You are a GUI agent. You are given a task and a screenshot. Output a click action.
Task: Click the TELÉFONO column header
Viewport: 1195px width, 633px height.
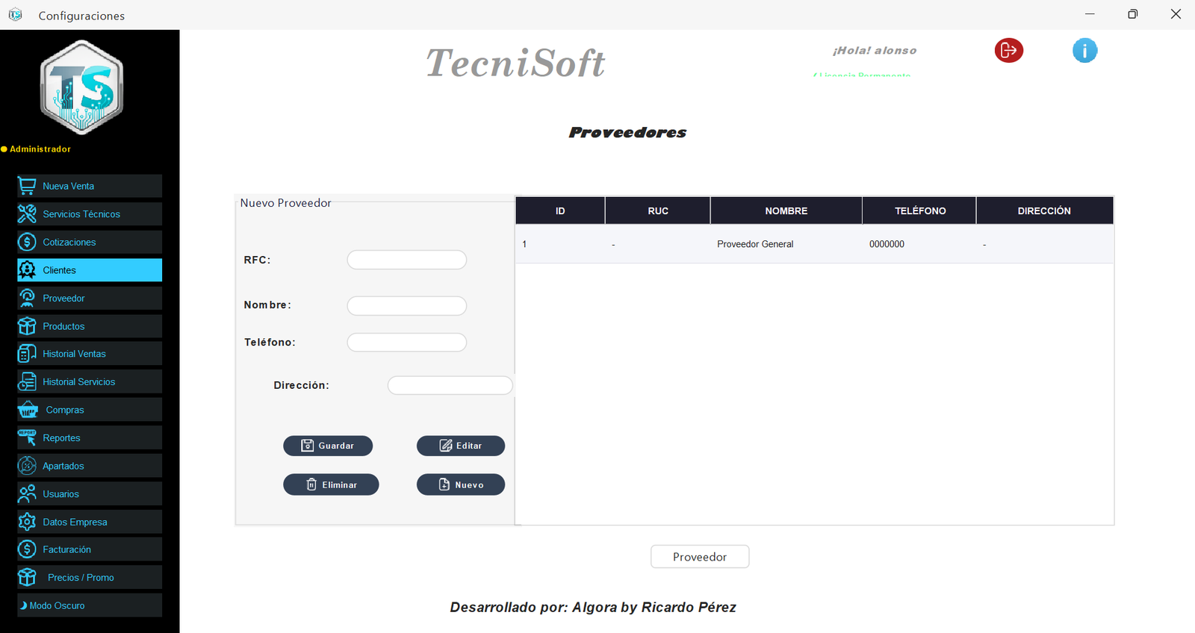coord(920,211)
